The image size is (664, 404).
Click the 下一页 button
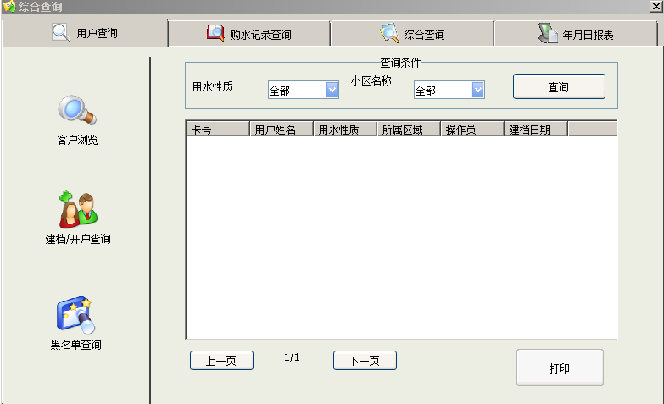point(365,361)
